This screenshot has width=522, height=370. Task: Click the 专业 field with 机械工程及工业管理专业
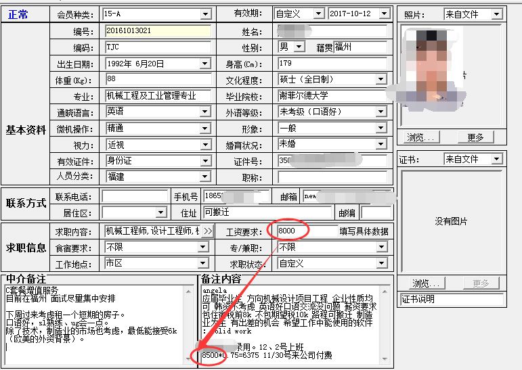(x=158, y=96)
